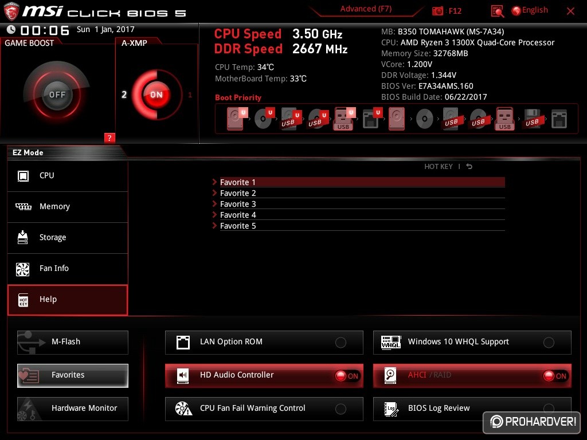The image size is (587, 440).
Task: Select UEFI USB hard disk boot icon
Action: (x=291, y=119)
